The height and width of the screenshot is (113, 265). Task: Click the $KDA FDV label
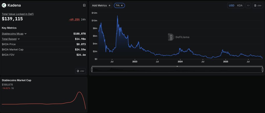point(8,55)
